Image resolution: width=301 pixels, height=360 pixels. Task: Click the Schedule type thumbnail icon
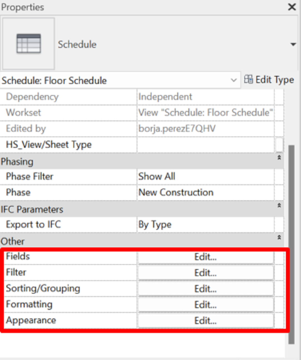click(x=28, y=44)
